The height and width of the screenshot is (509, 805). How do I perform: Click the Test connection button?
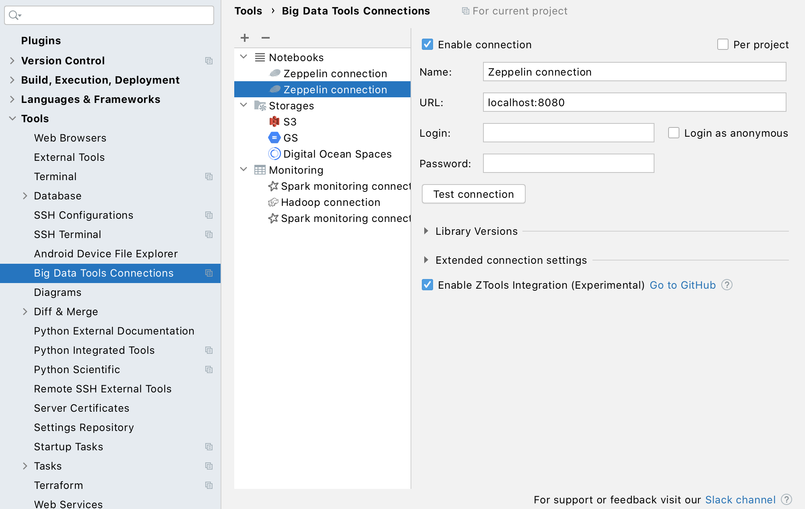(473, 194)
